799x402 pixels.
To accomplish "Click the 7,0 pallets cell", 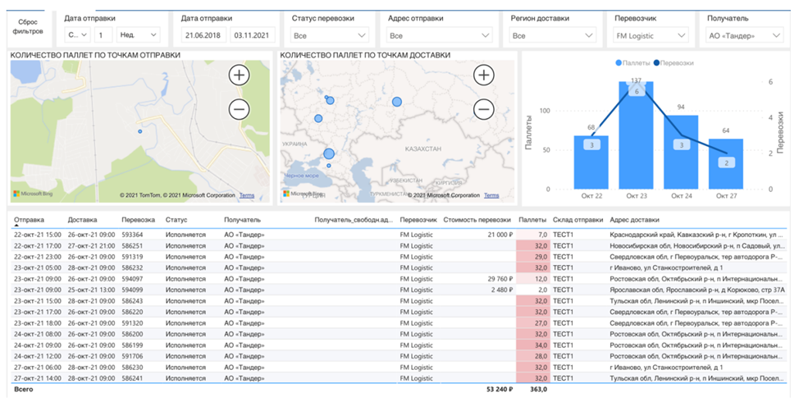I will [x=533, y=235].
